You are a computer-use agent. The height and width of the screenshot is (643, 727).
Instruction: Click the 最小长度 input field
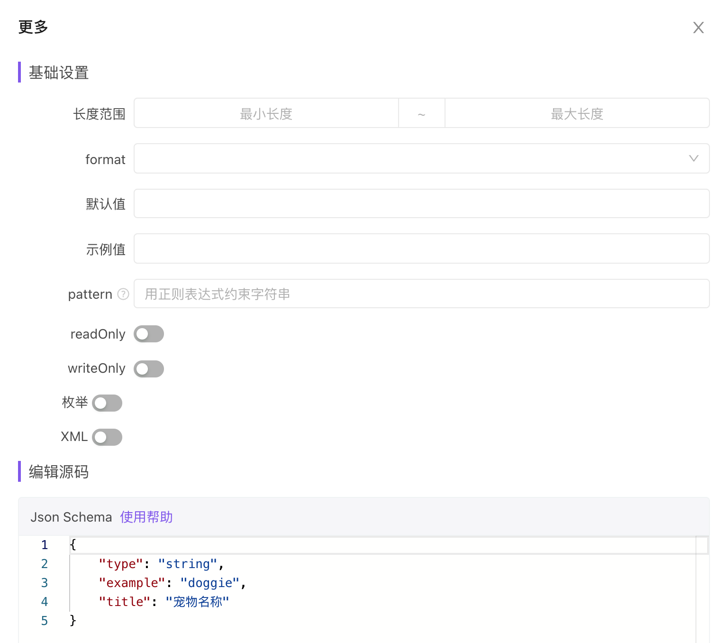coord(266,113)
